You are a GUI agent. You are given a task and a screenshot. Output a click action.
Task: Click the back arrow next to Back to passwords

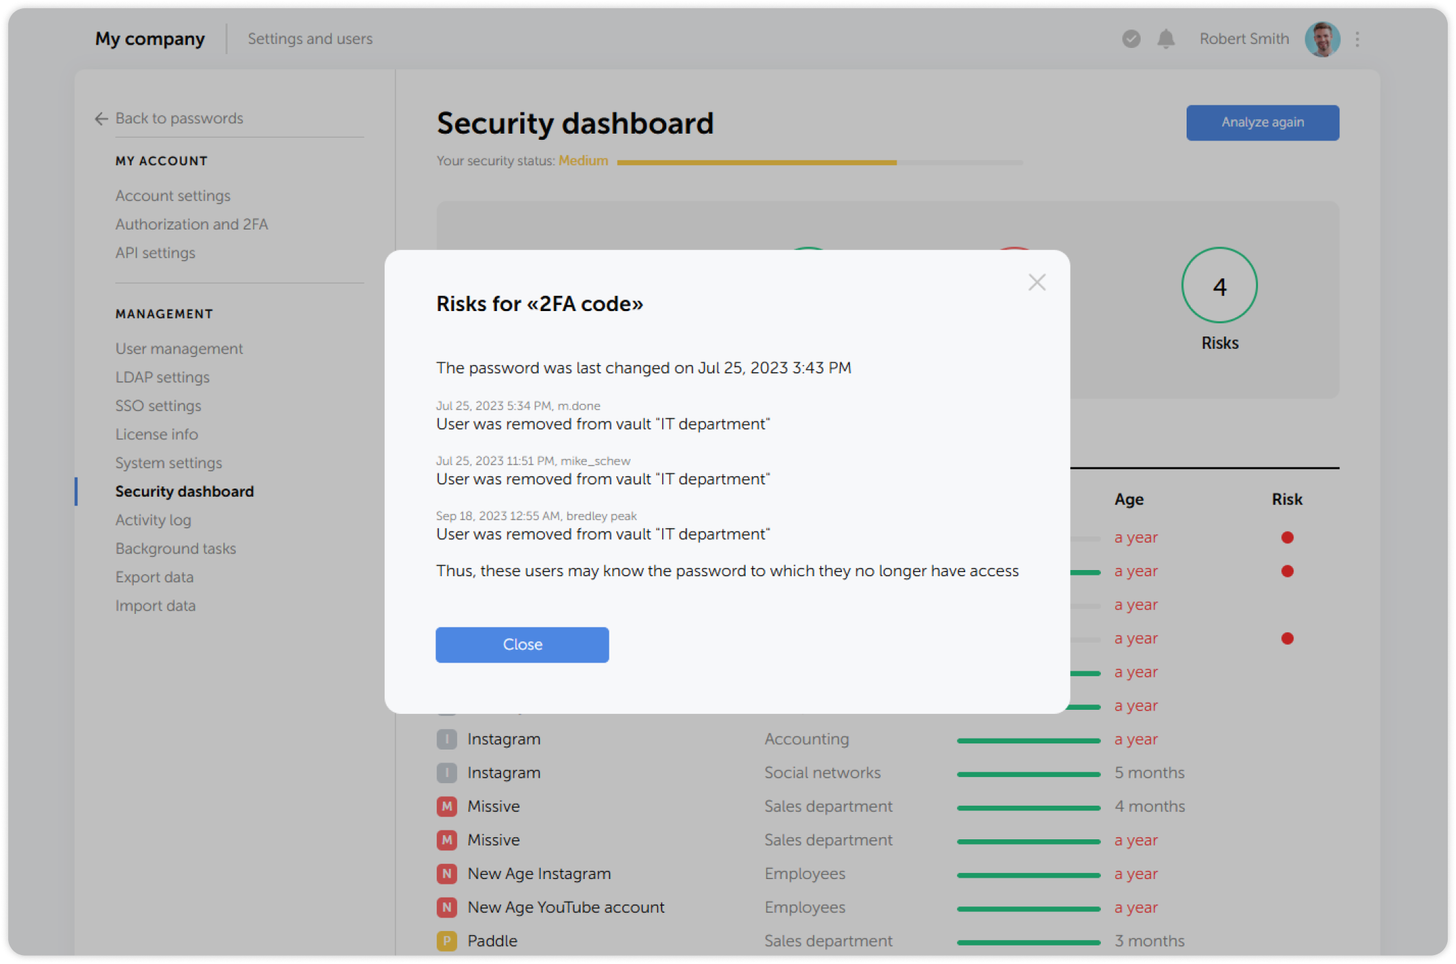(x=100, y=119)
